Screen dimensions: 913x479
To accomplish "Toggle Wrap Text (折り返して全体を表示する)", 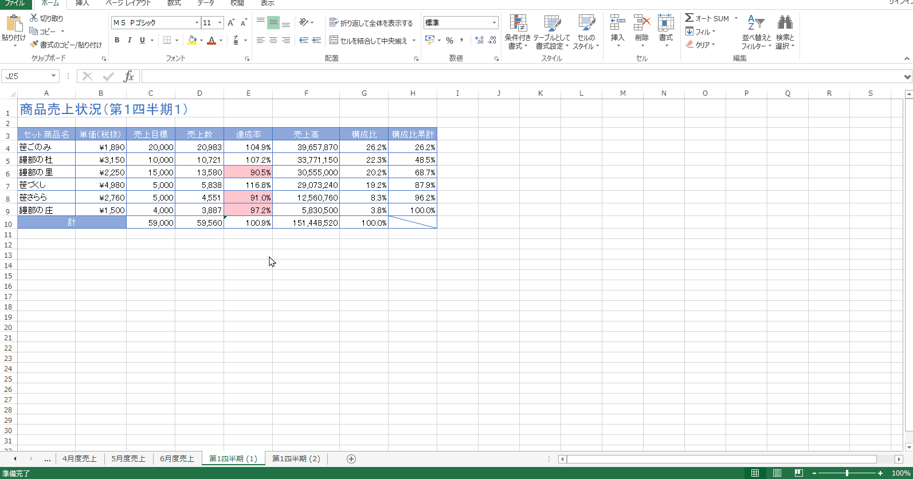I will point(371,23).
